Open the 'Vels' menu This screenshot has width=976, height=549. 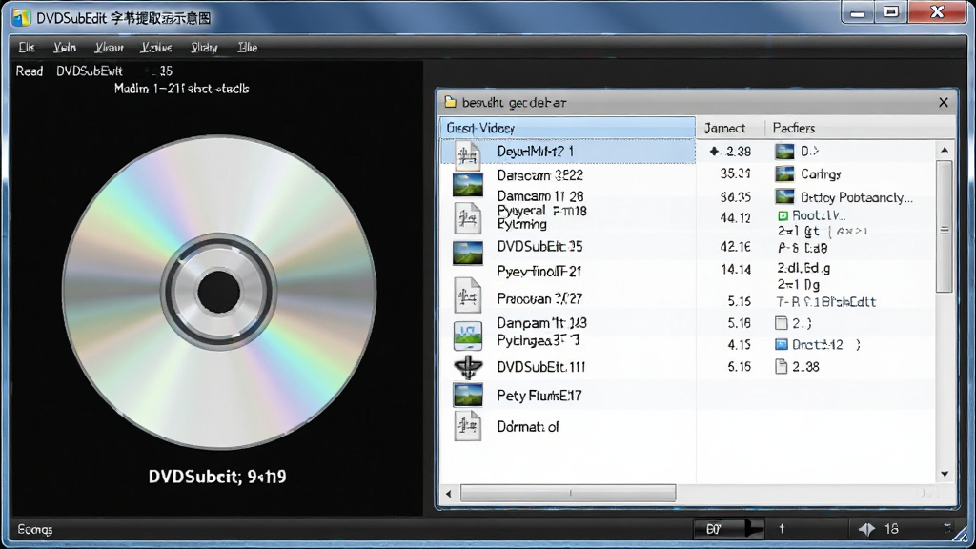pos(65,48)
